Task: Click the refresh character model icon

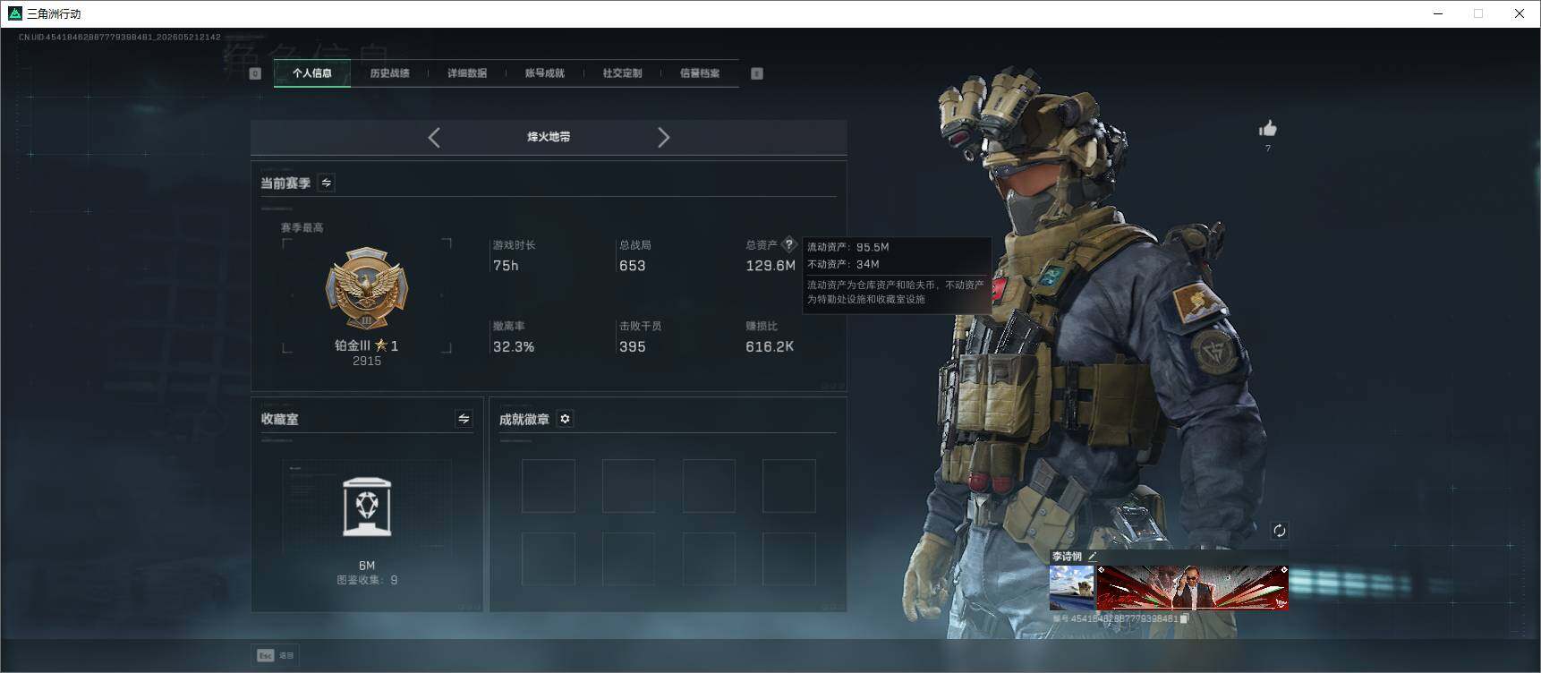Action: point(1280,531)
